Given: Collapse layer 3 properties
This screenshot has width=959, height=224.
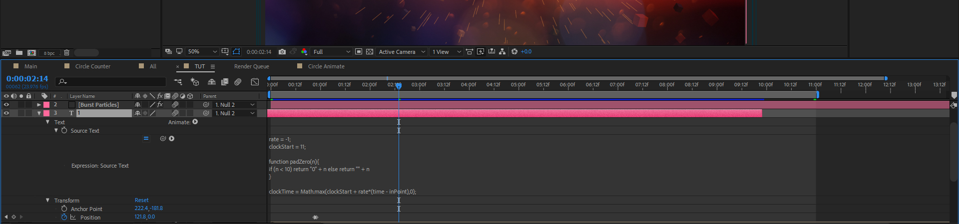Looking at the screenshot, I should click(39, 113).
